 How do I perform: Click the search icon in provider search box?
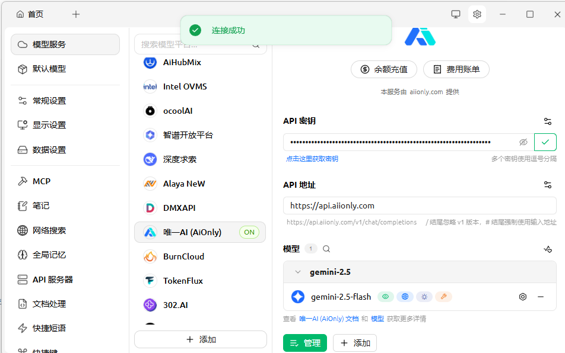[x=256, y=45]
